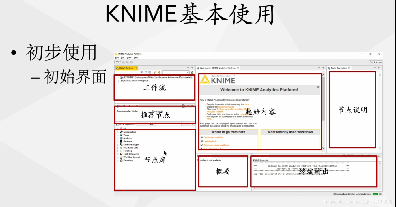Close the Welcome to KNIME Analytics Platform tab
The height and width of the screenshot is (207, 396).
pyautogui.click(x=238, y=68)
